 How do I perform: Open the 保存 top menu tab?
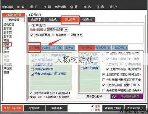(113, 7)
